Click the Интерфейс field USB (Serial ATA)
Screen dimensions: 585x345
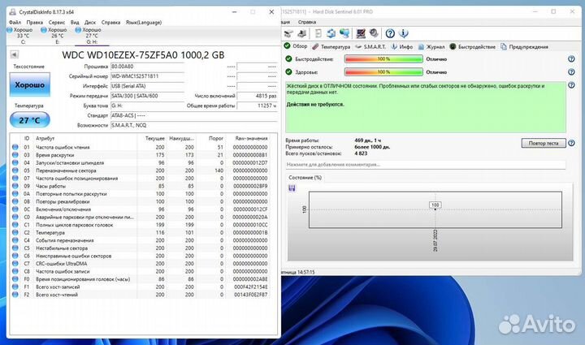pyautogui.click(x=147, y=86)
